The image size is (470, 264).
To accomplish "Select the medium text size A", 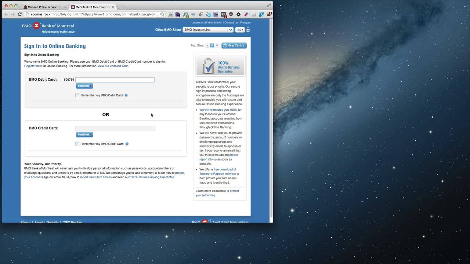I will (212, 46).
